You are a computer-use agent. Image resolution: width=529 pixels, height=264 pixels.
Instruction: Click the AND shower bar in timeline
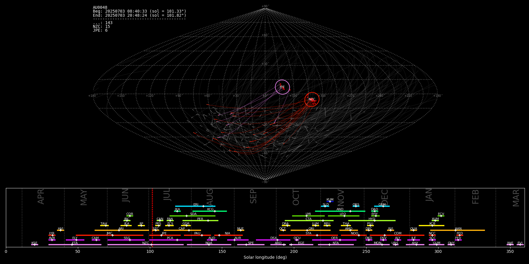click(340, 211)
